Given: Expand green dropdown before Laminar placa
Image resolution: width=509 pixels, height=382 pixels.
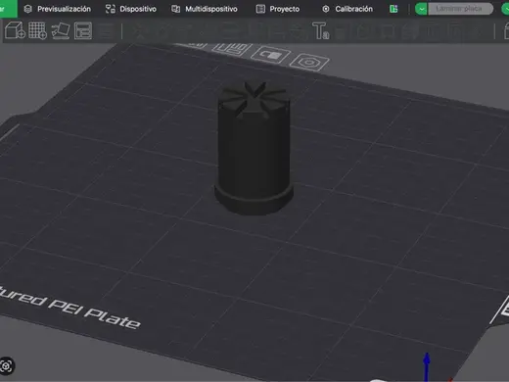Looking at the screenshot, I should pyautogui.click(x=421, y=9).
